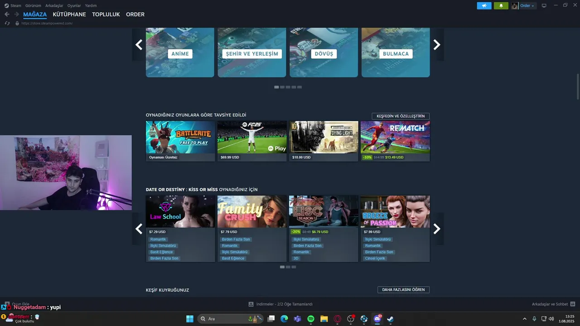Click the profile avatar beside Order
This screenshot has height=326, width=580.
point(515,5)
